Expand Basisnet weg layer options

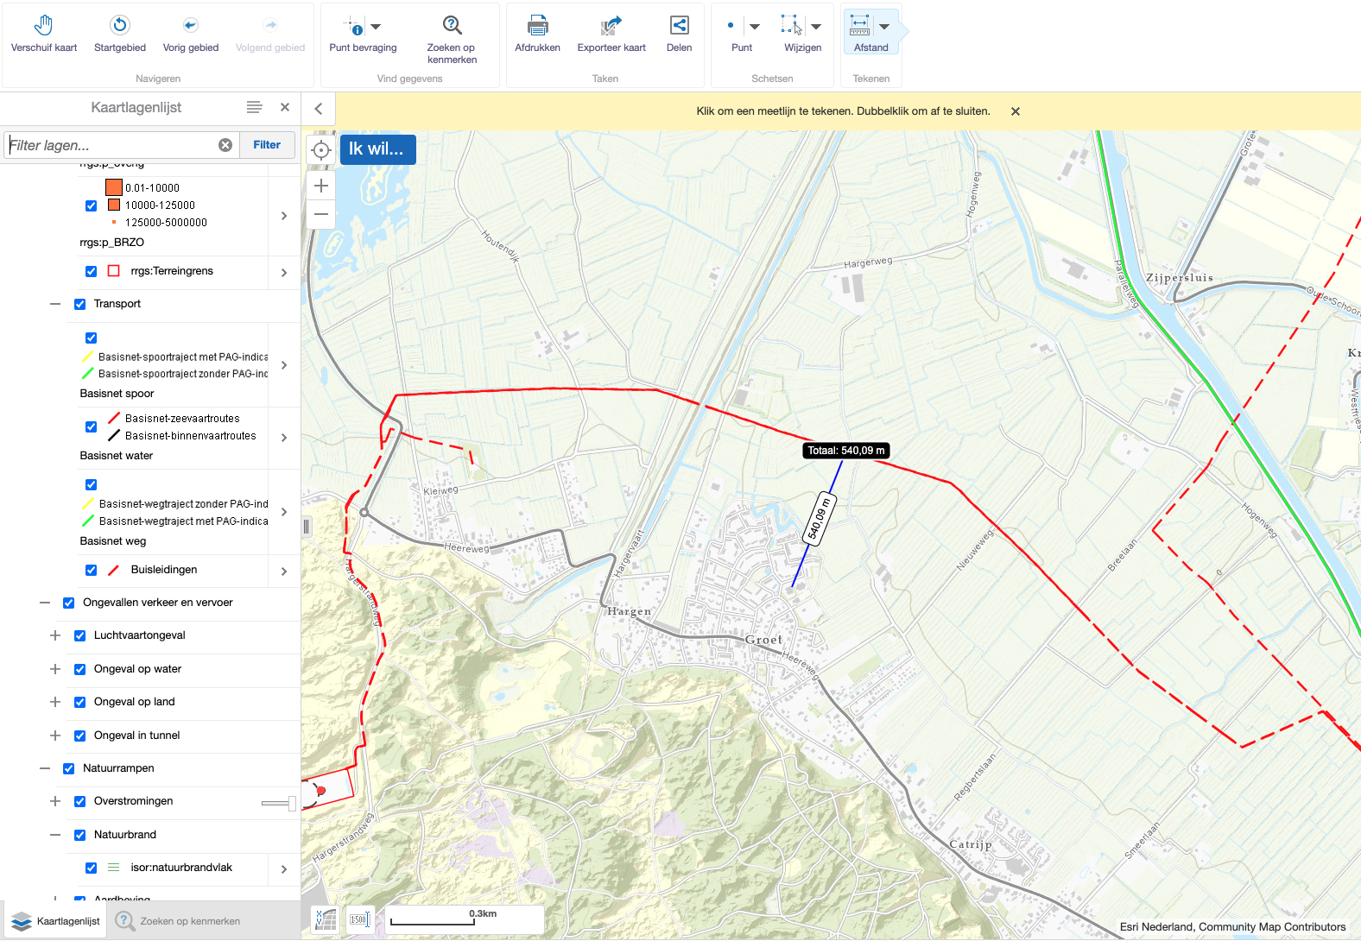coord(284,512)
